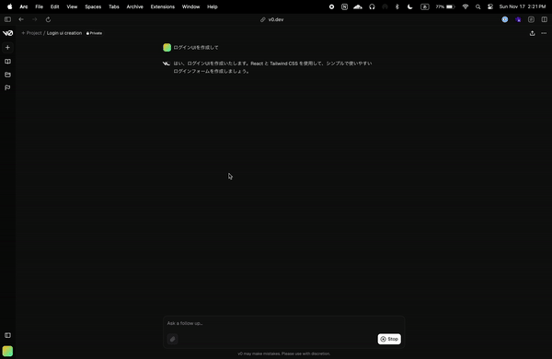The height and width of the screenshot is (359, 552).
Task: Click the Login ui creation title
Action: pos(64,33)
